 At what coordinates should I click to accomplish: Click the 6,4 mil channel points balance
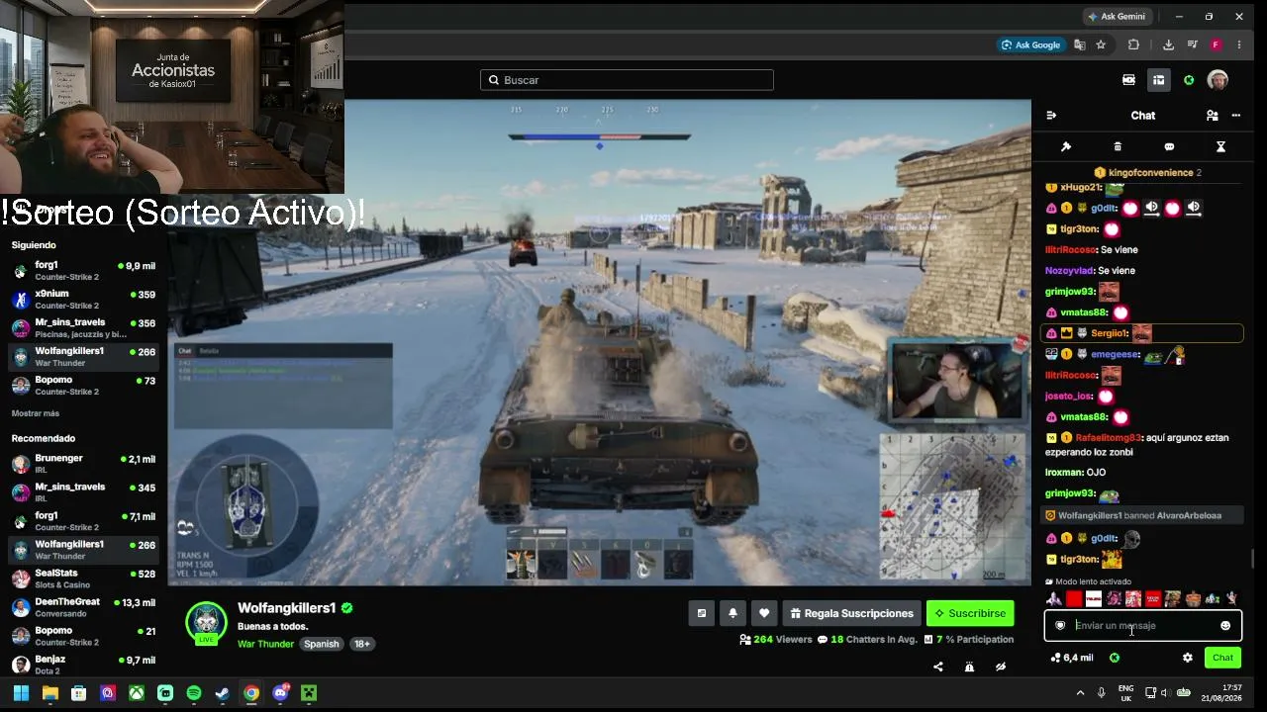click(x=1072, y=658)
